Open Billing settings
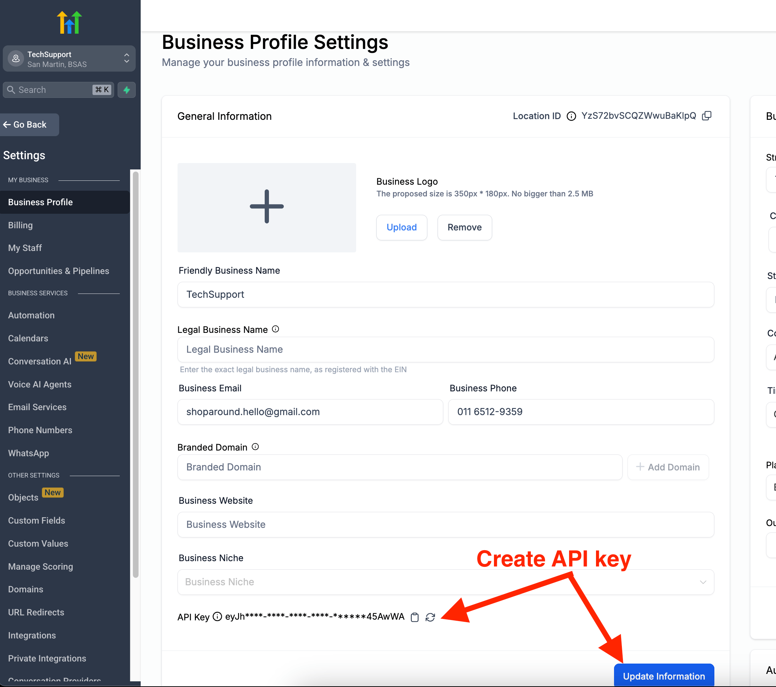Viewport: 776px width, 687px height. pyautogui.click(x=21, y=225)
